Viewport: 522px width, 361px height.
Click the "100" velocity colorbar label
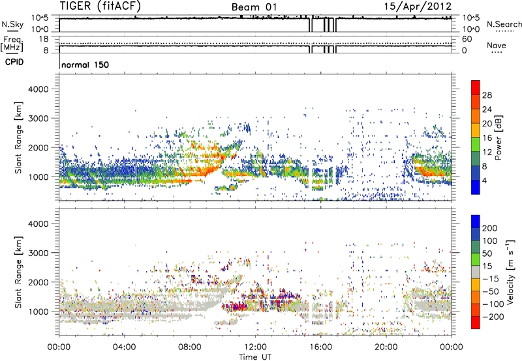(x=490, y=240)
